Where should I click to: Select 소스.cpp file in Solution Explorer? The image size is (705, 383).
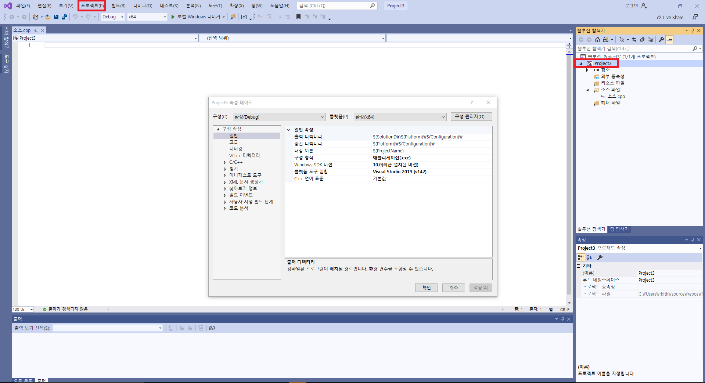pyautogui.click(x=616, y=97)
